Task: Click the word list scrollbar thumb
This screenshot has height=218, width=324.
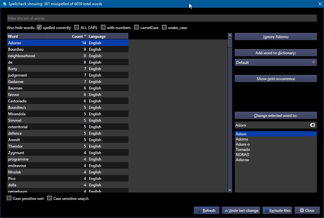Action: coord(230,42)
